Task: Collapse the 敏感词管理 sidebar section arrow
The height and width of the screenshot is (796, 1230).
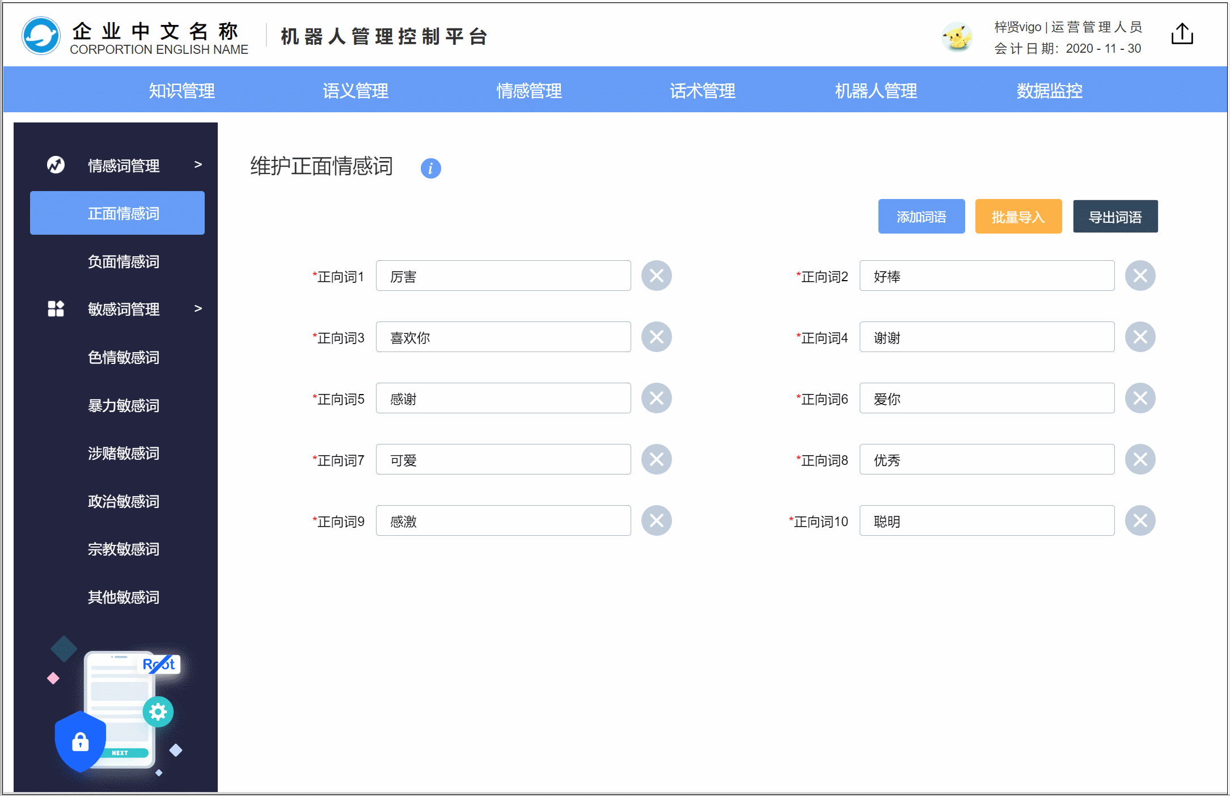Action: 198,308
